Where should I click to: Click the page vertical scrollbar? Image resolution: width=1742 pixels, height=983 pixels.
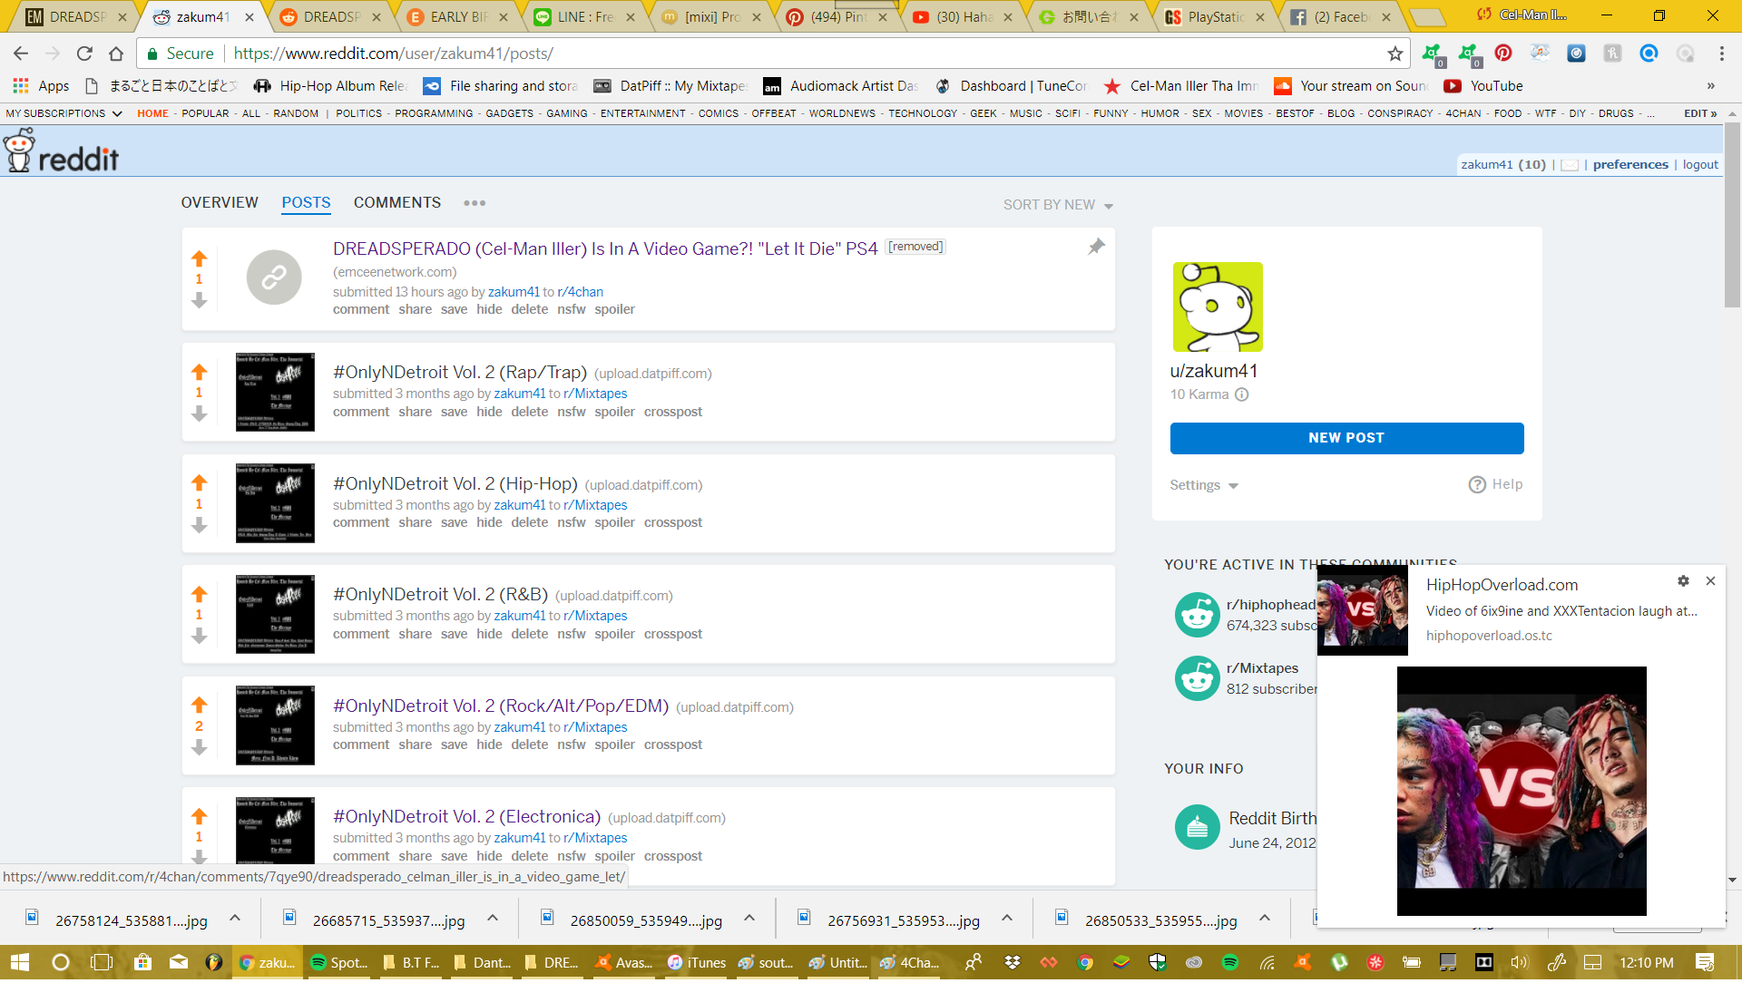[1732, 217]
